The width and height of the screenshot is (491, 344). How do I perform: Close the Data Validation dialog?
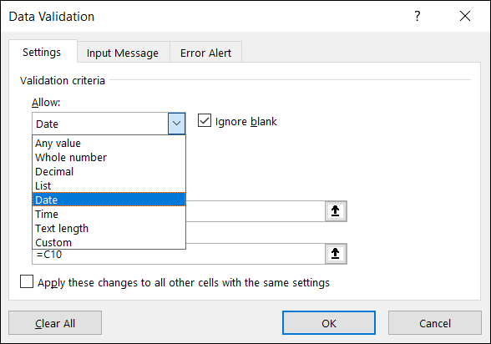pyautogui.click(x=465, y=16)
